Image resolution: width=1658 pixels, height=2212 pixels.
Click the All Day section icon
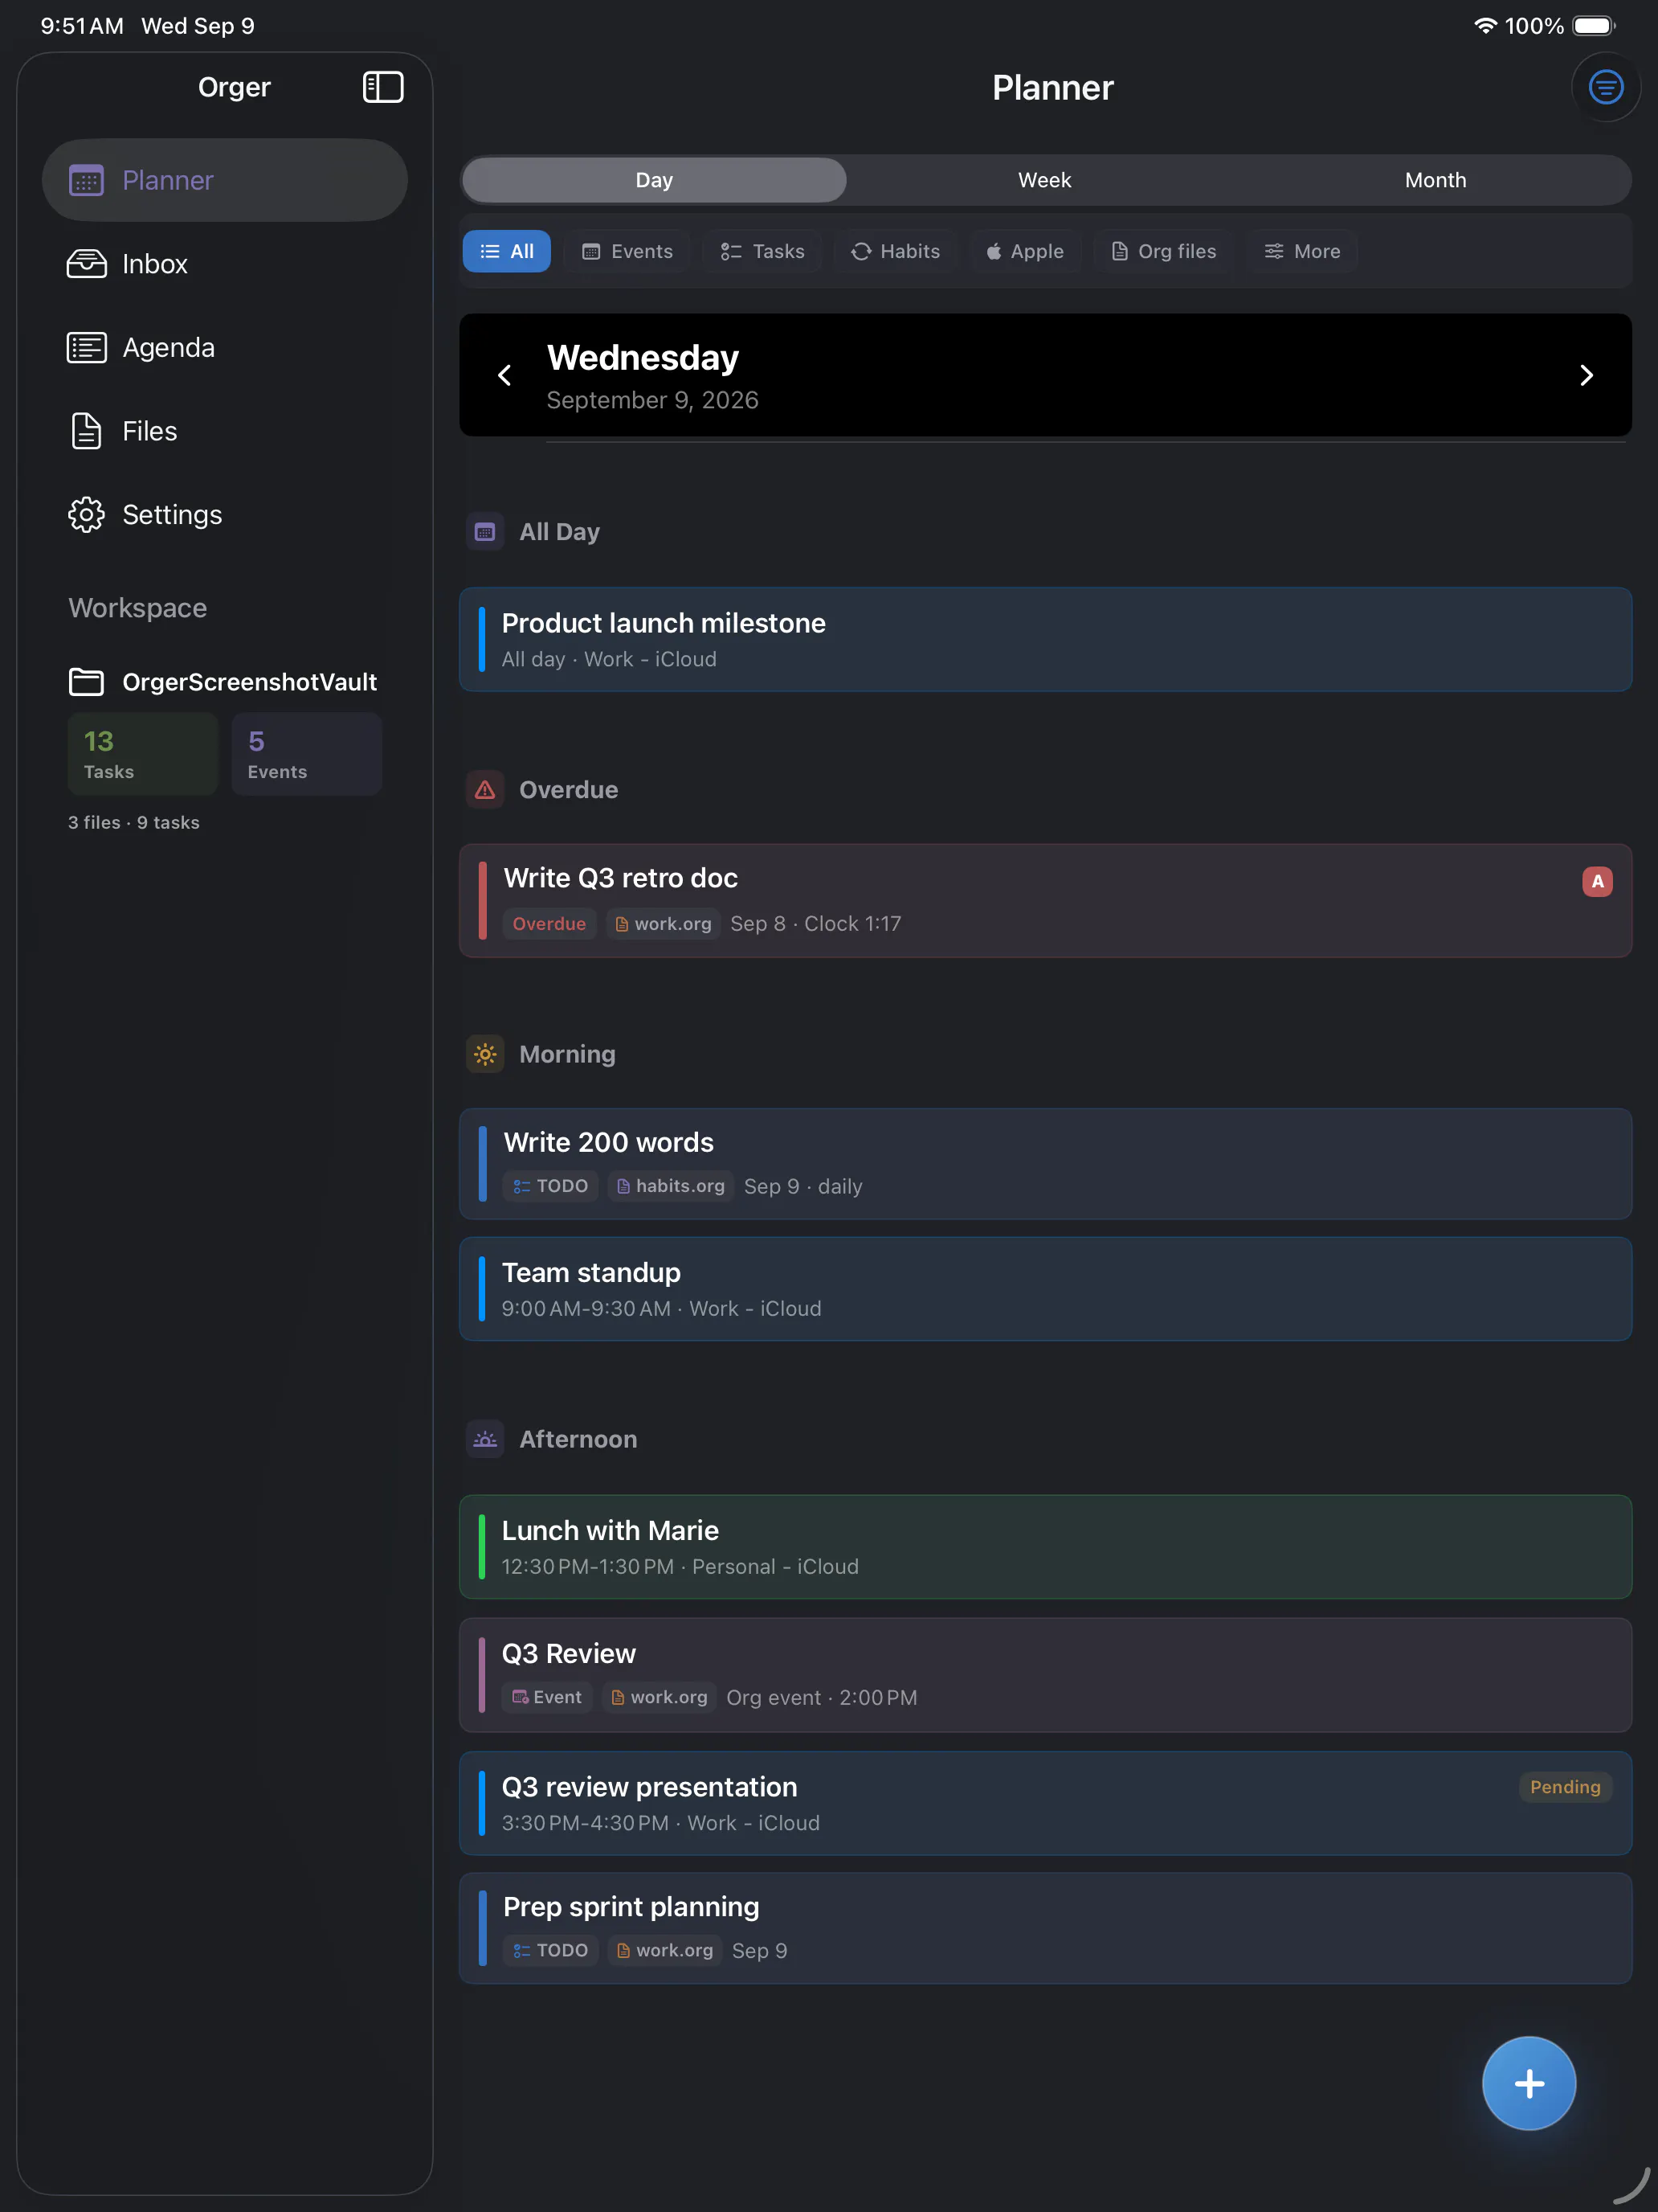[x=484, y=532]
